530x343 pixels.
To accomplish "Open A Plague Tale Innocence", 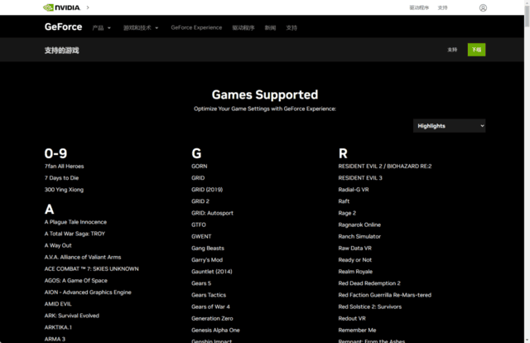I will click(x=75, y=222).
